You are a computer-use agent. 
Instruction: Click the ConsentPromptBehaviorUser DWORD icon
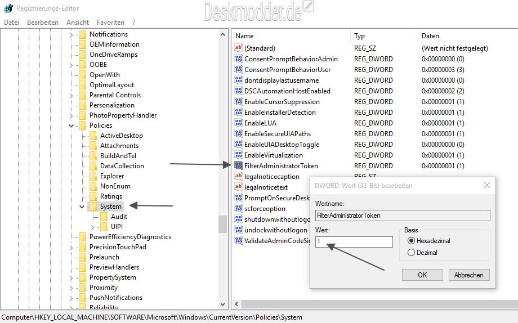[x=239, y=69]
